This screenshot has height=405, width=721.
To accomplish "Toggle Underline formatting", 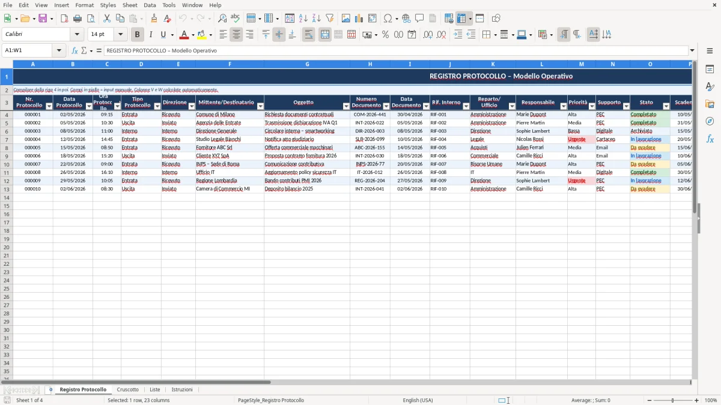I will pyautogui.click(x=163, y=35).
